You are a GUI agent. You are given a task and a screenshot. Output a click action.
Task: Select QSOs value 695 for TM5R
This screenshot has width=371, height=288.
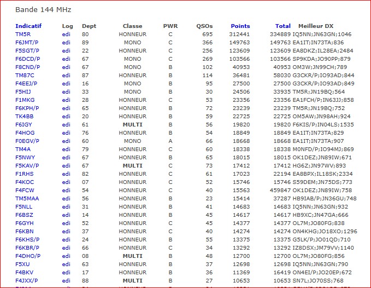tap(208, 34)
